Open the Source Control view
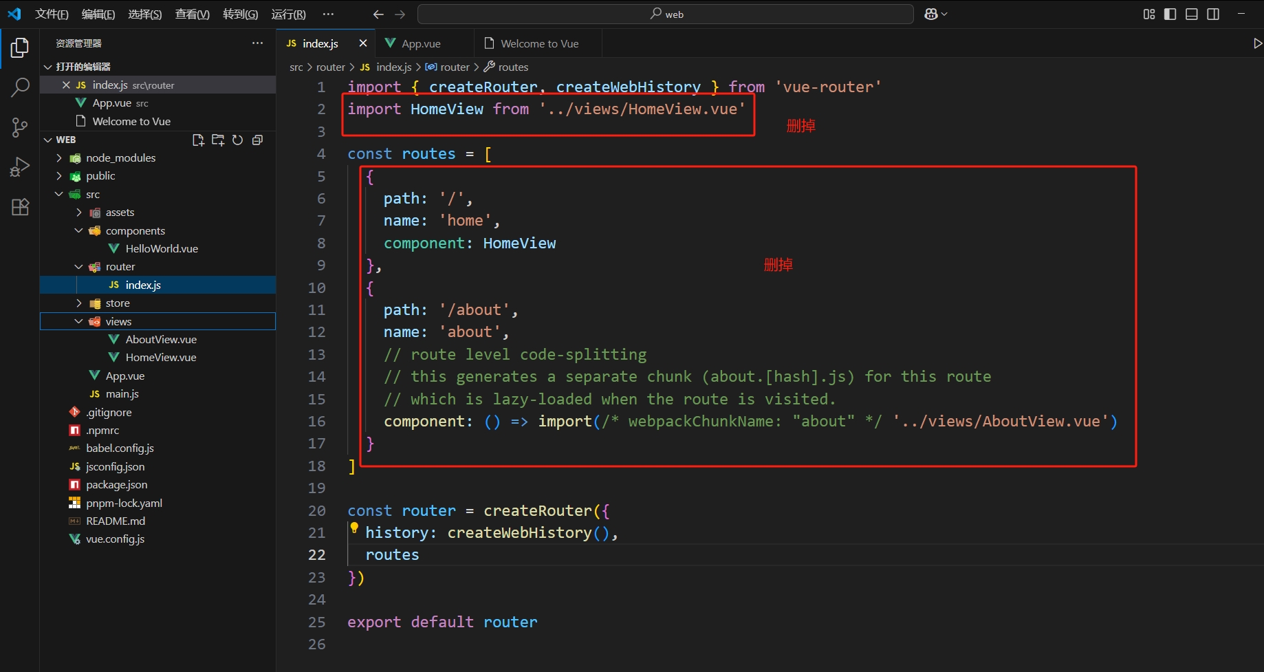The height and width of the screenshot is (672, 1264). 20,127
